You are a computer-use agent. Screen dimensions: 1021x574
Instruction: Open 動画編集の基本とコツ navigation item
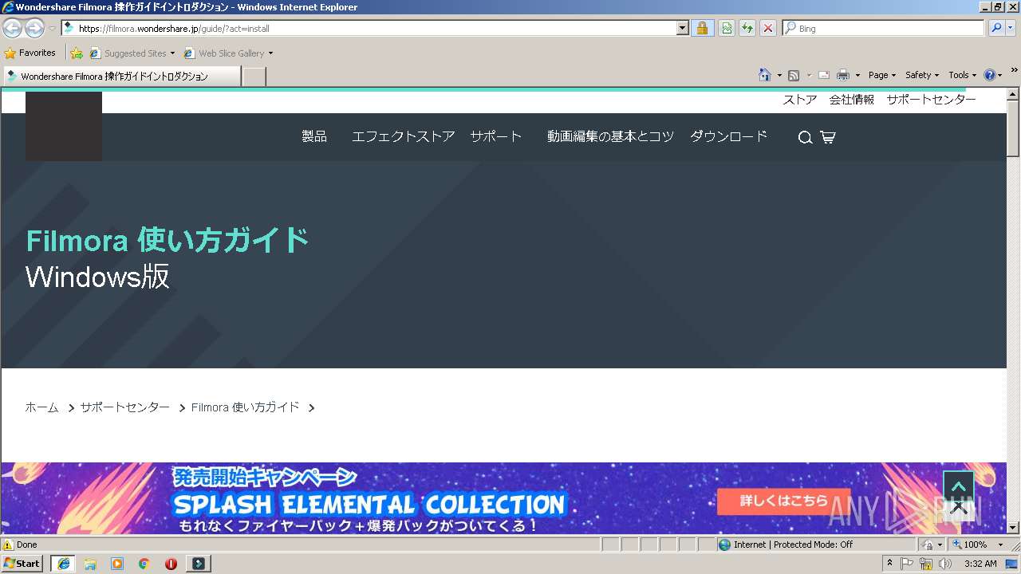(x=610, y=136)
